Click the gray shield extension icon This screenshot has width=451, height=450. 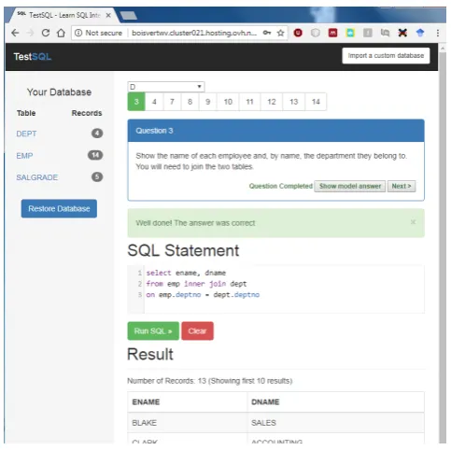[316, 33]
